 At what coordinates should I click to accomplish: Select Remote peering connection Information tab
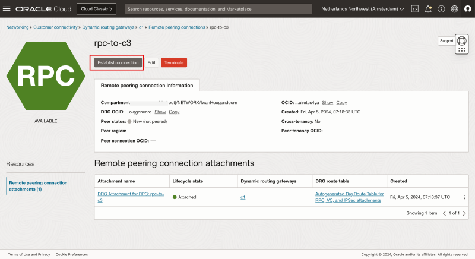(x=147, y=85)
